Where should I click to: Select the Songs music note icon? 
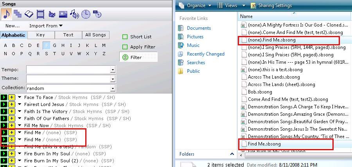point(7,14)
